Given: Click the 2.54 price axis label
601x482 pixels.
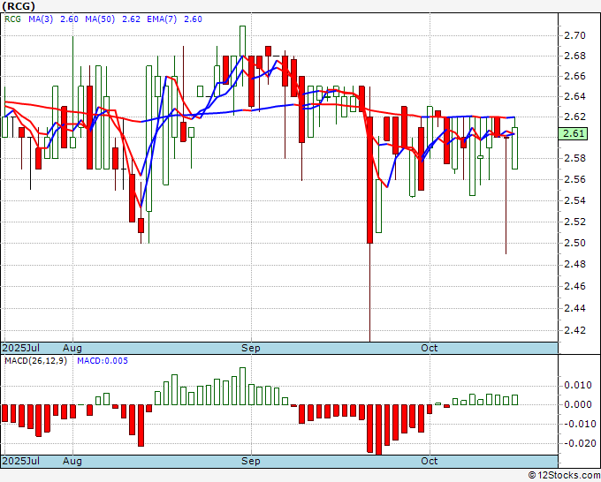Looking at the screenshot, I should (x=575, y=200).
